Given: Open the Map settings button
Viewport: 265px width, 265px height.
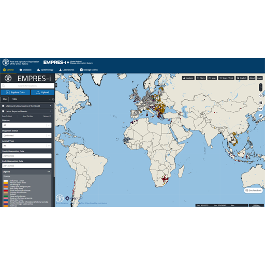Looking at the screenshot, I should point(212,78).
